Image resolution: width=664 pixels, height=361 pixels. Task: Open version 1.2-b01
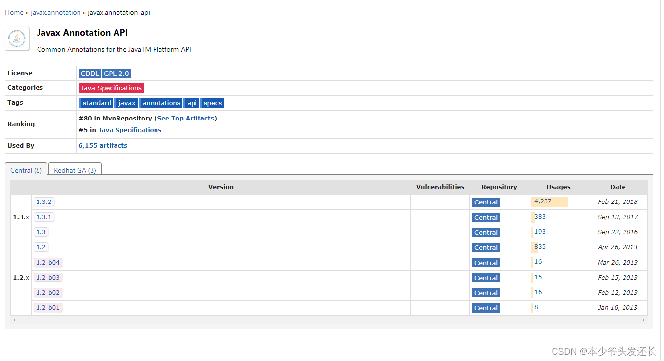coord(48,307)
